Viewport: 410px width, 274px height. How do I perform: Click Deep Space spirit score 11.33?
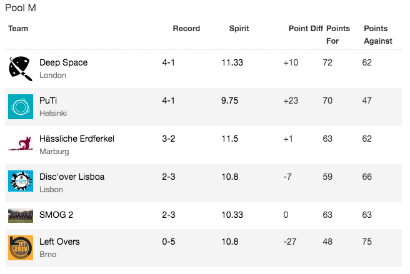pyautogui.click(x=232, y=62)
